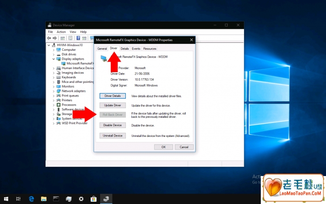Image resolution: width=326 pixels, height=204 pixels.
Task: Click the Forward arrow in Device Manager toolbar
Action: coord(54,38)
